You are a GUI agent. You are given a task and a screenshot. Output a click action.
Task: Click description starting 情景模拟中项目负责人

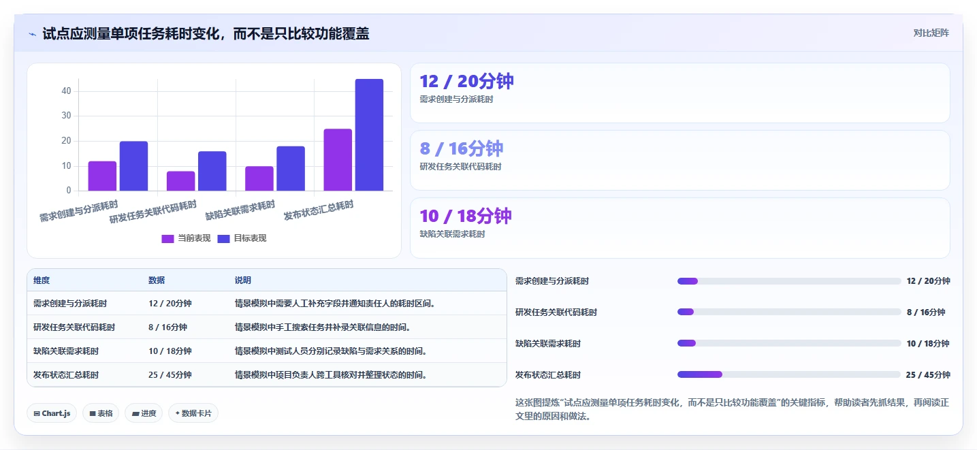click(x=331, y=375)
